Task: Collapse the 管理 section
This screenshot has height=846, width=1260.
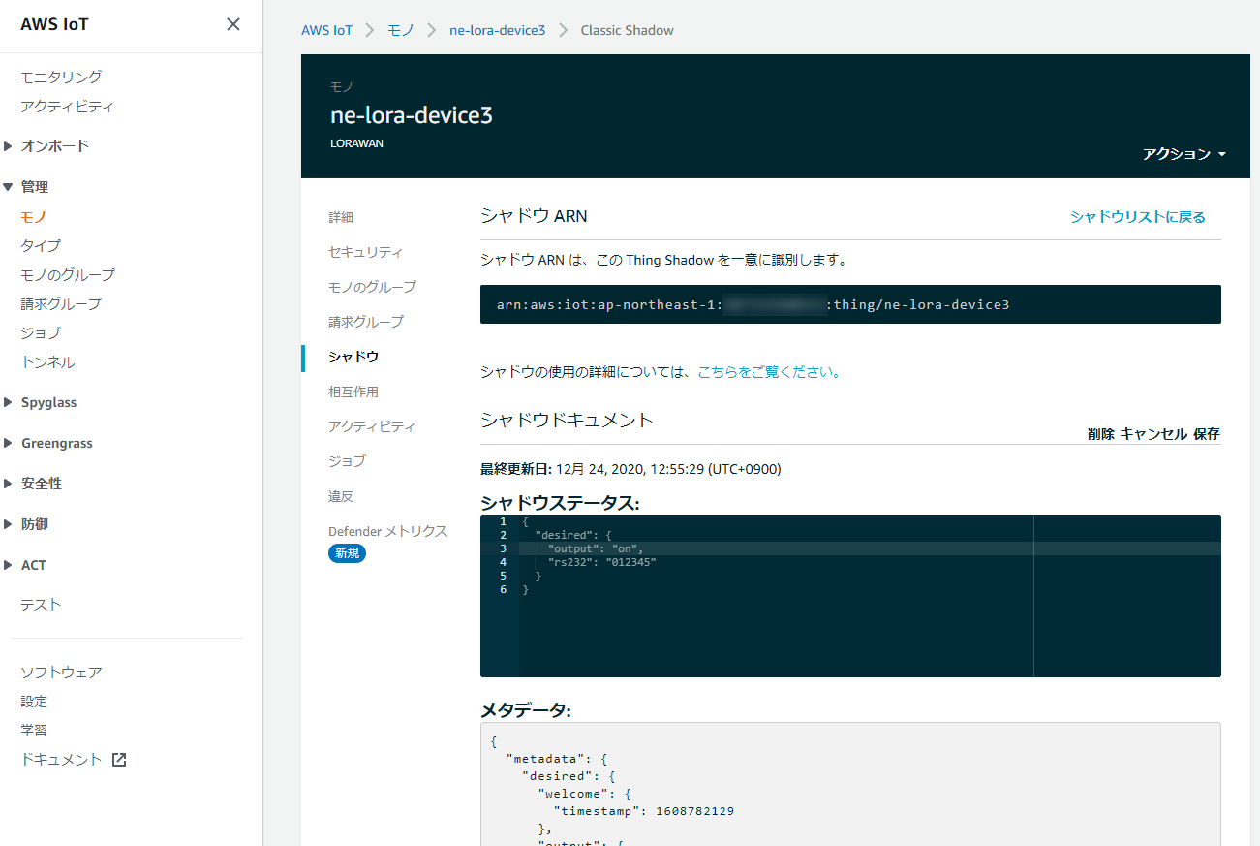Action: point(8,187)
